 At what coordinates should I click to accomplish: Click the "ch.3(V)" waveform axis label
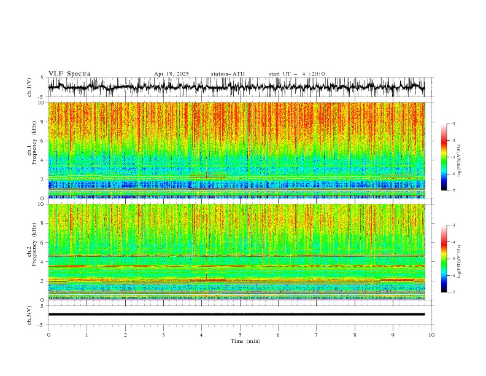[x=29, y=315]
